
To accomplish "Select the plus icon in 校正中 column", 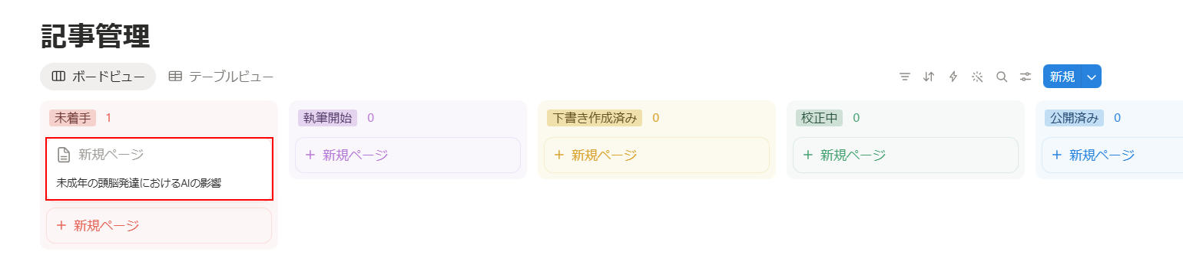I will click(807, 155).
